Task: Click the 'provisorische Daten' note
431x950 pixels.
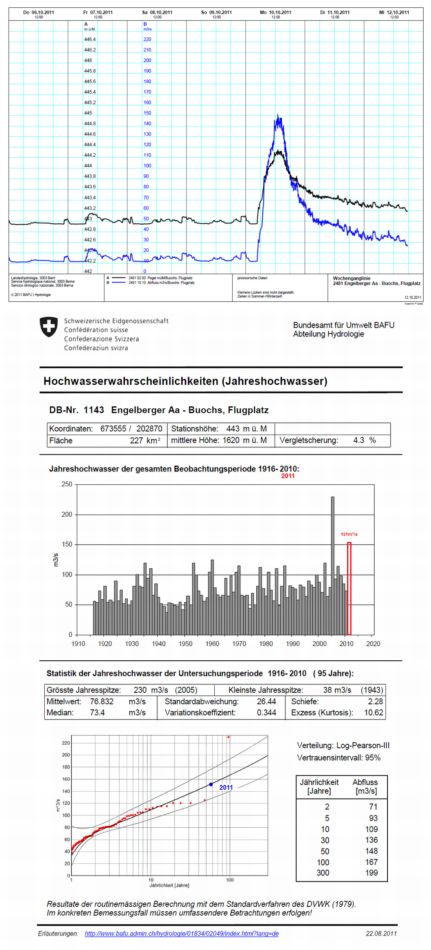Action: pos(252,278)
